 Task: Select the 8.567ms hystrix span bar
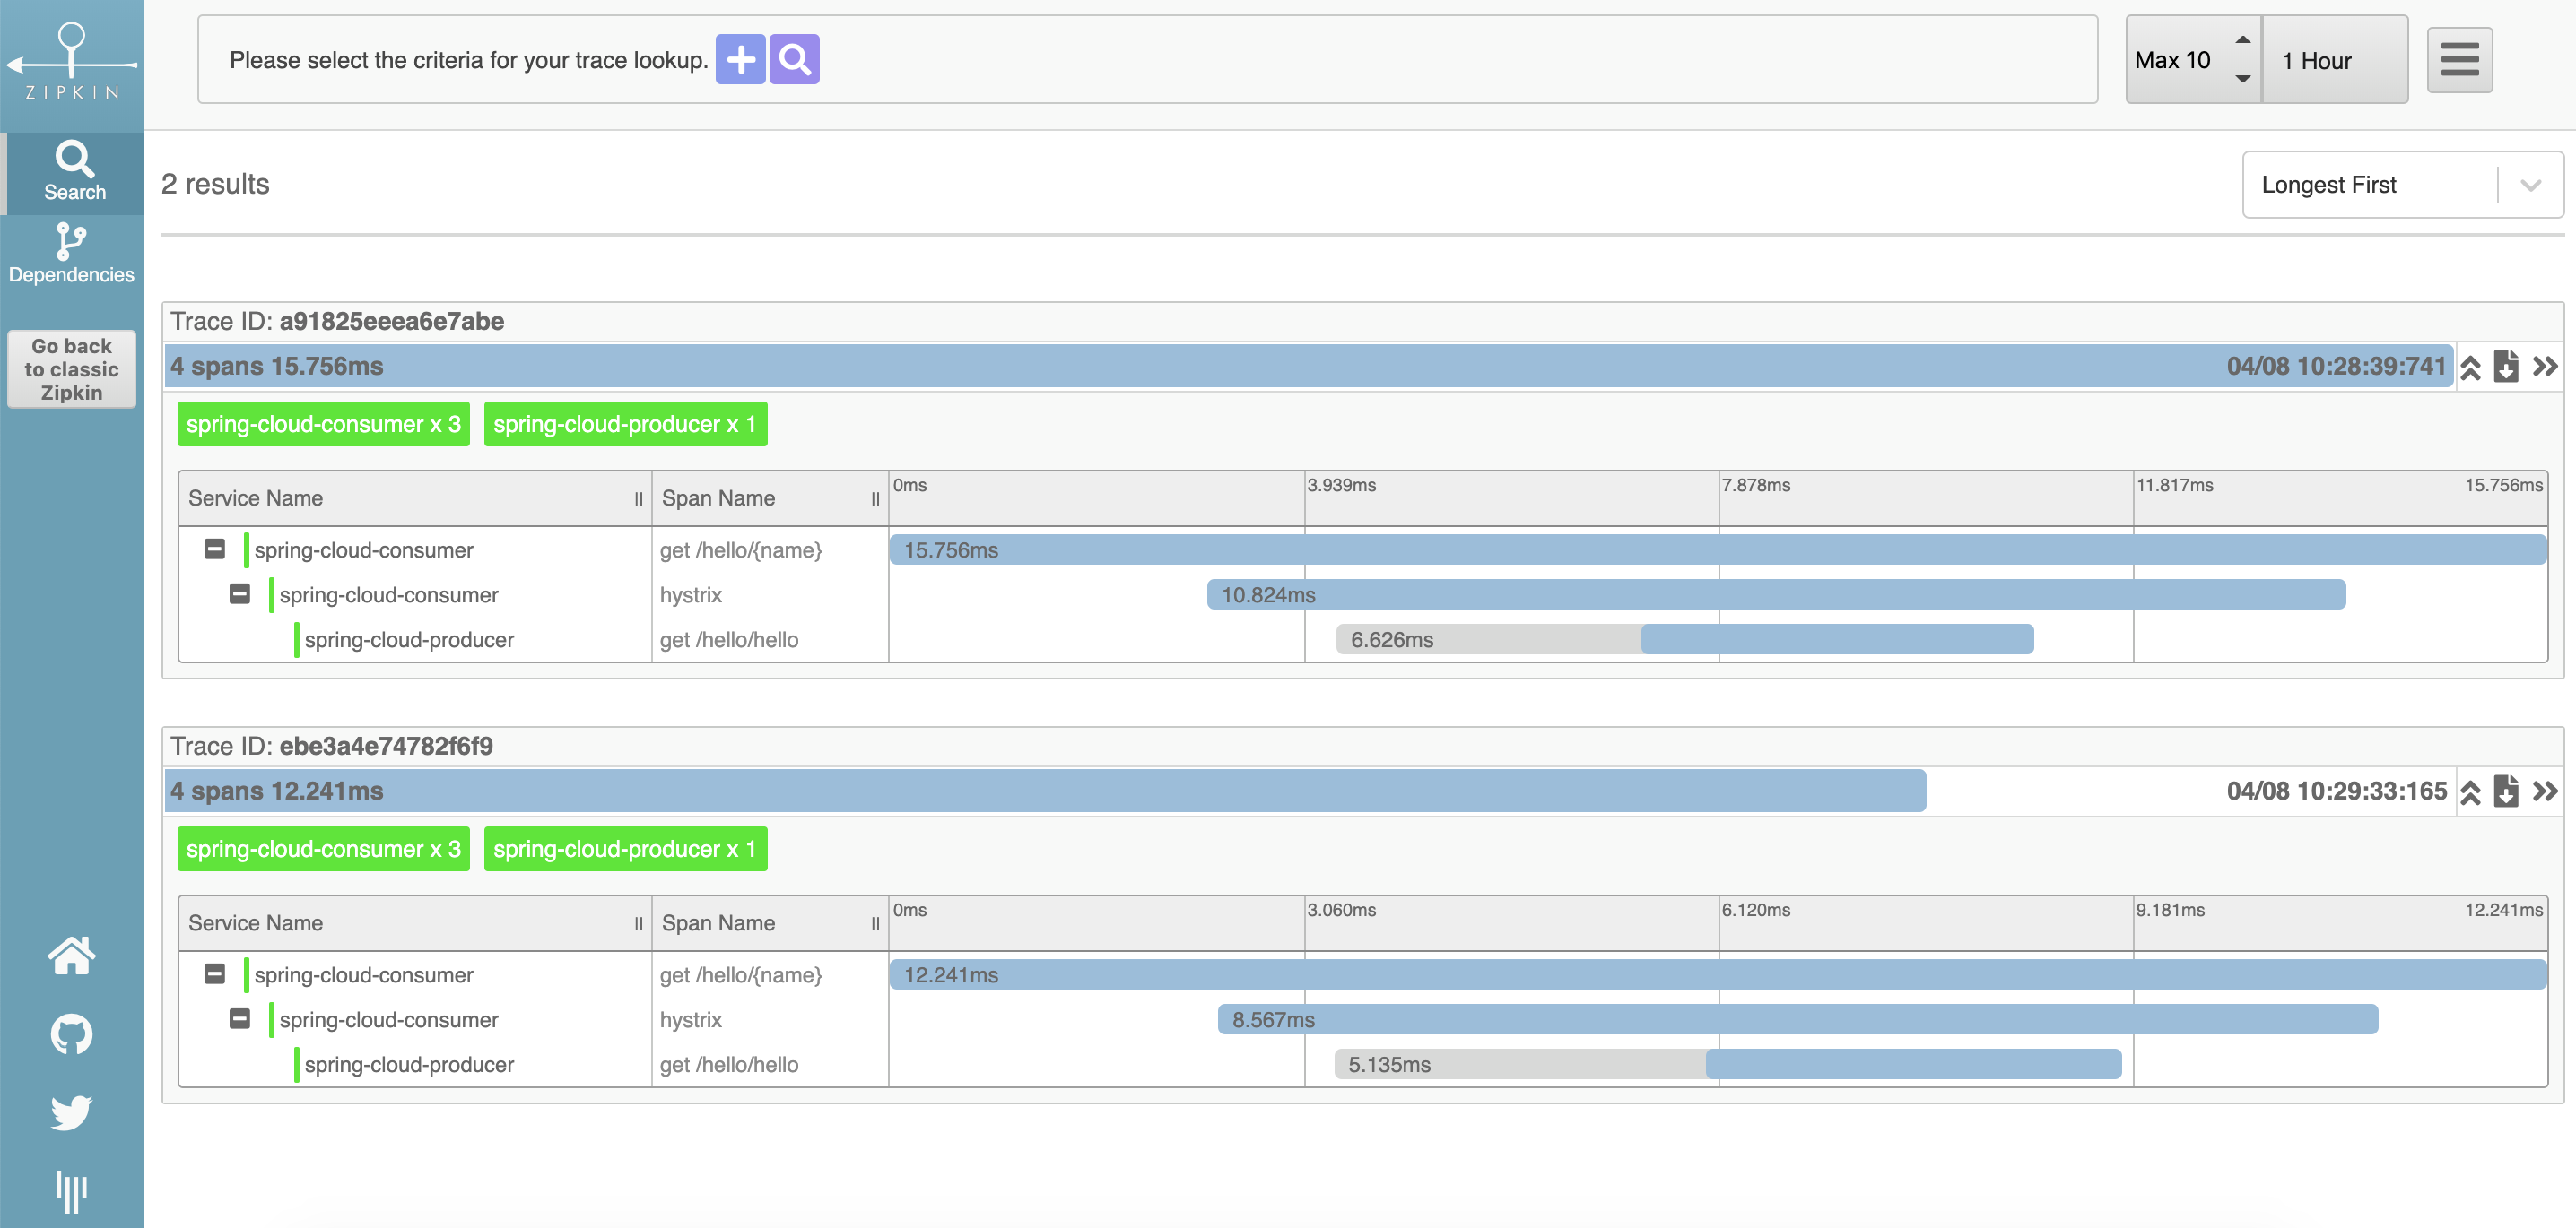[1798, 1019]
